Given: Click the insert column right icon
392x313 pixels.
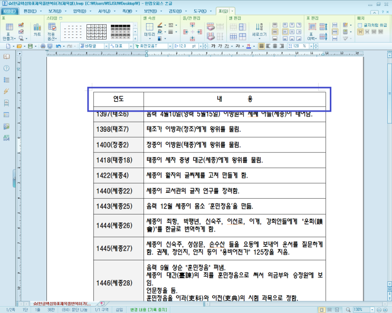Looking at the screenshot, I should tap(199, 32).
